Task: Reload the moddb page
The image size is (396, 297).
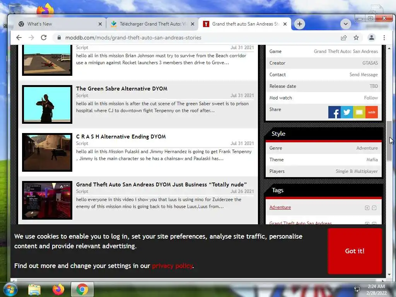Action: tap(44, 38)
